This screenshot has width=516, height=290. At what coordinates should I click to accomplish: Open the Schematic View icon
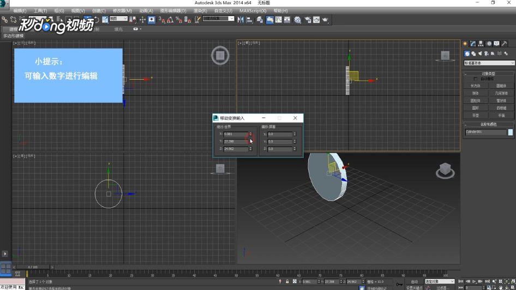[x=287, y=20]
